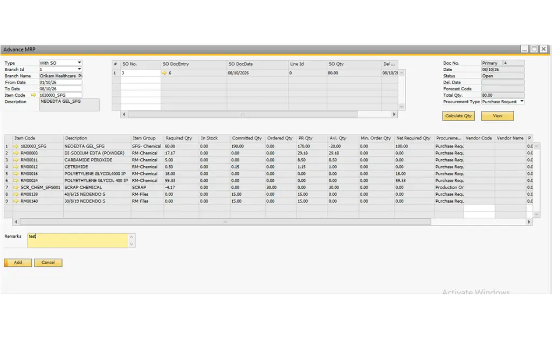
Task: Click the Add button
Action: (18, 263)
